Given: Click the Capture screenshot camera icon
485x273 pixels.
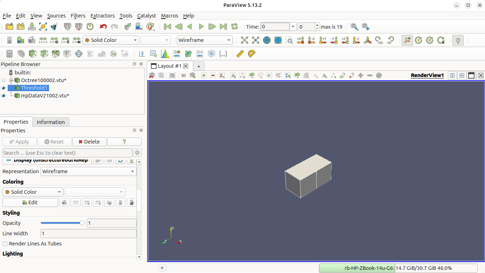Looking at the screenshot, I should point(172,75).
